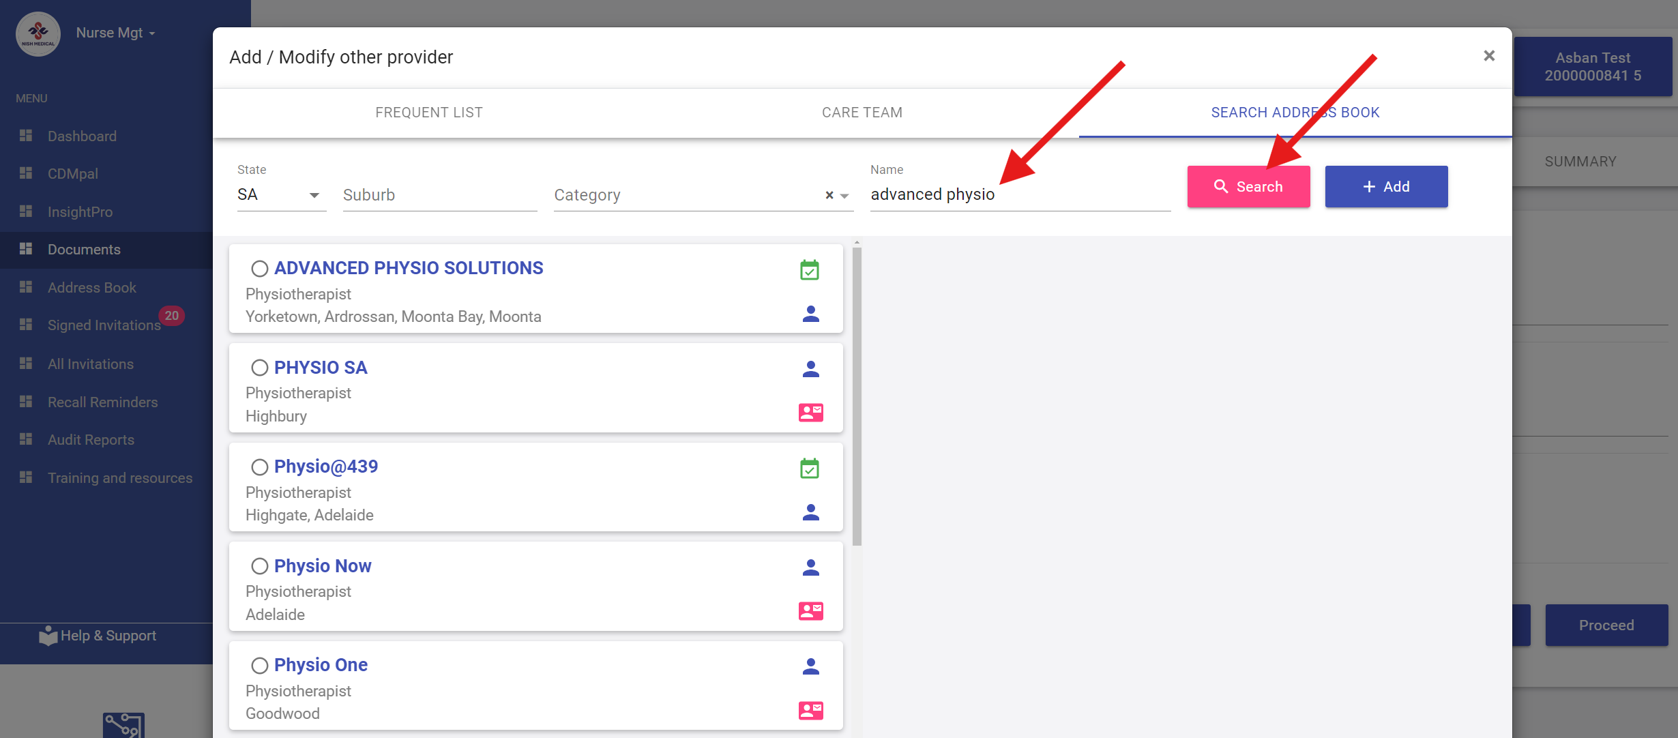Image resolution: width=1678 pixels, height=738 pixels.
Task: Switch to the Care Team tab
Action: click(x=862, y=113)
